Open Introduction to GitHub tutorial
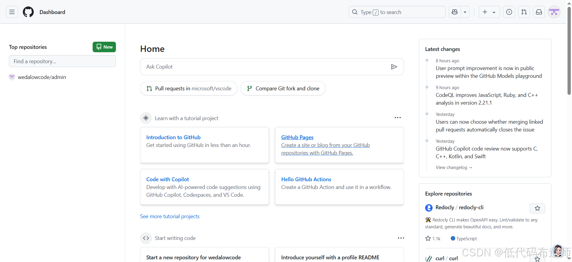This screenshot has height=262, width=572. tap(173, 137)
